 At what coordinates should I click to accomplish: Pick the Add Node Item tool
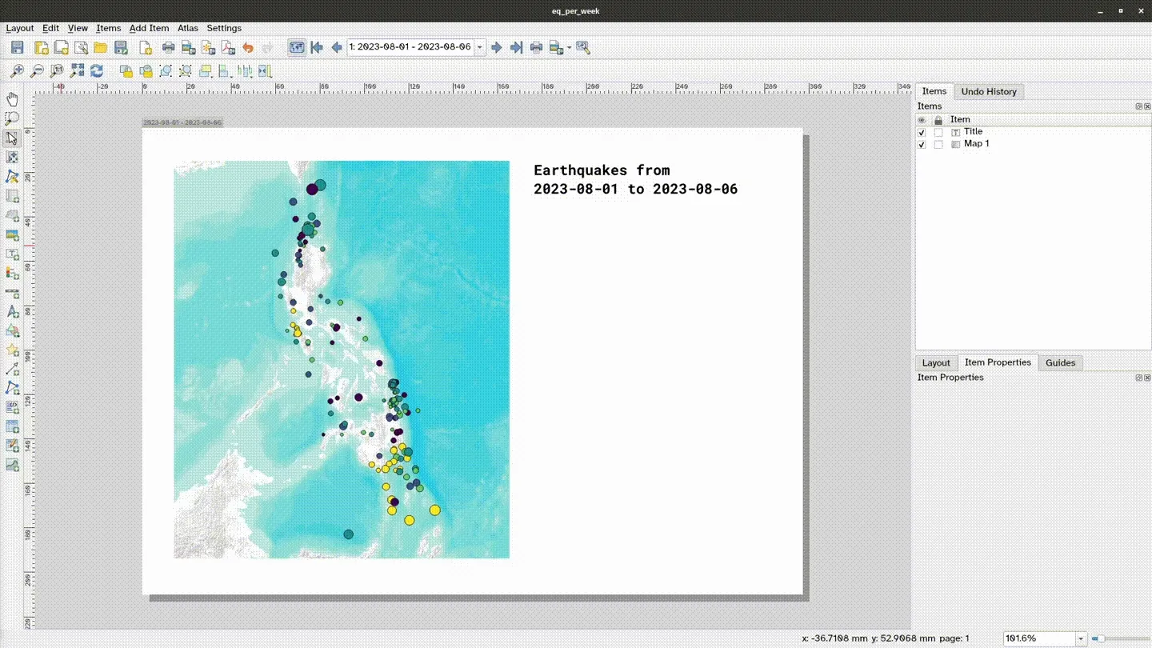12,388
